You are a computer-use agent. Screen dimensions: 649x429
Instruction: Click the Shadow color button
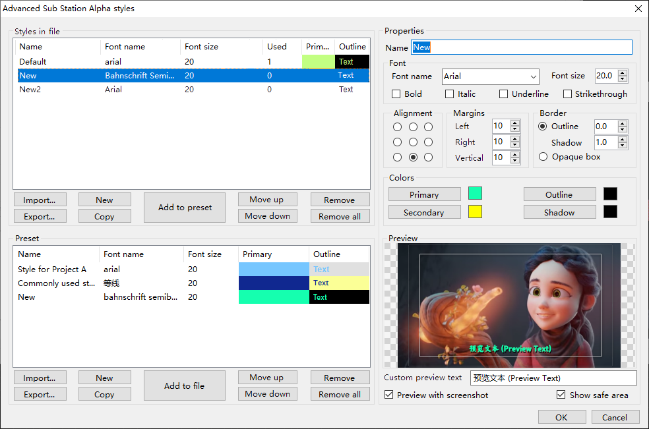[x=559, y=212]
